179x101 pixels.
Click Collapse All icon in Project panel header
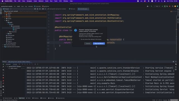(40, 9)
